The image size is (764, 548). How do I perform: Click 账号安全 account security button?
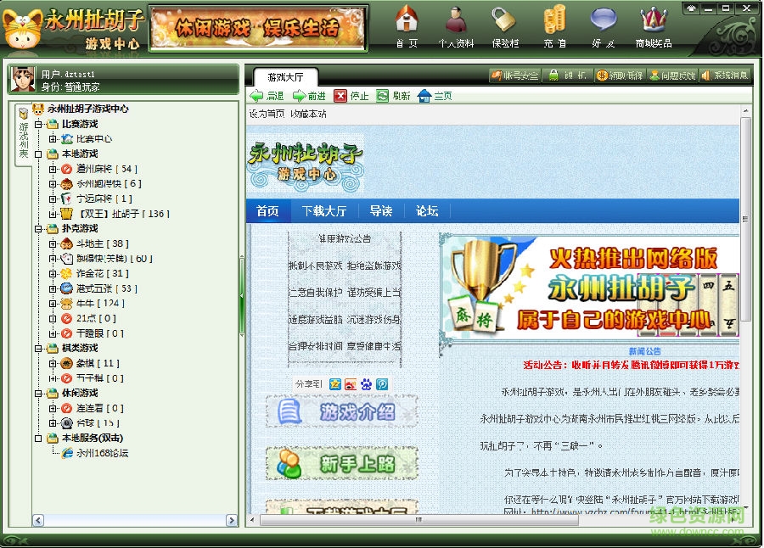click(514, 75)
